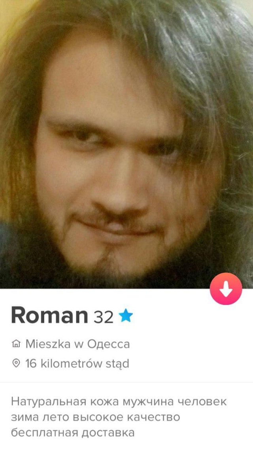Click the bio line starting with Натуральная
This screenshot has height=450, width=253.
[119, 402]
